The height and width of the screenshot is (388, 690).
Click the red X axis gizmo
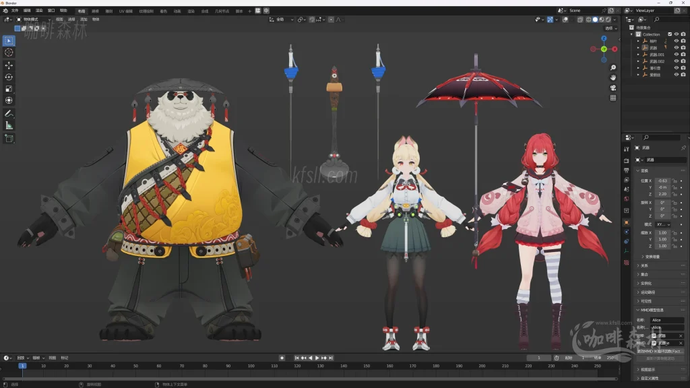[x=615, y=49]
